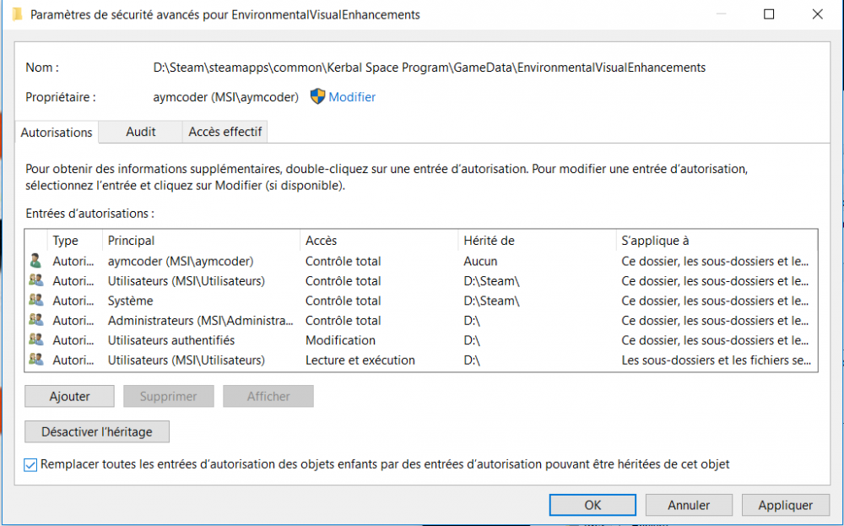Select the Autorisations tab
This screenshot has width=844, height=526.
click(x=57, y=133)
